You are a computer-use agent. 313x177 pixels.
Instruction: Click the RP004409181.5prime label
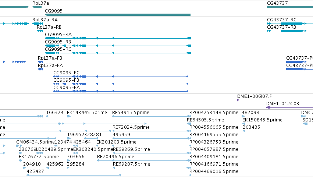pos(214,157)
